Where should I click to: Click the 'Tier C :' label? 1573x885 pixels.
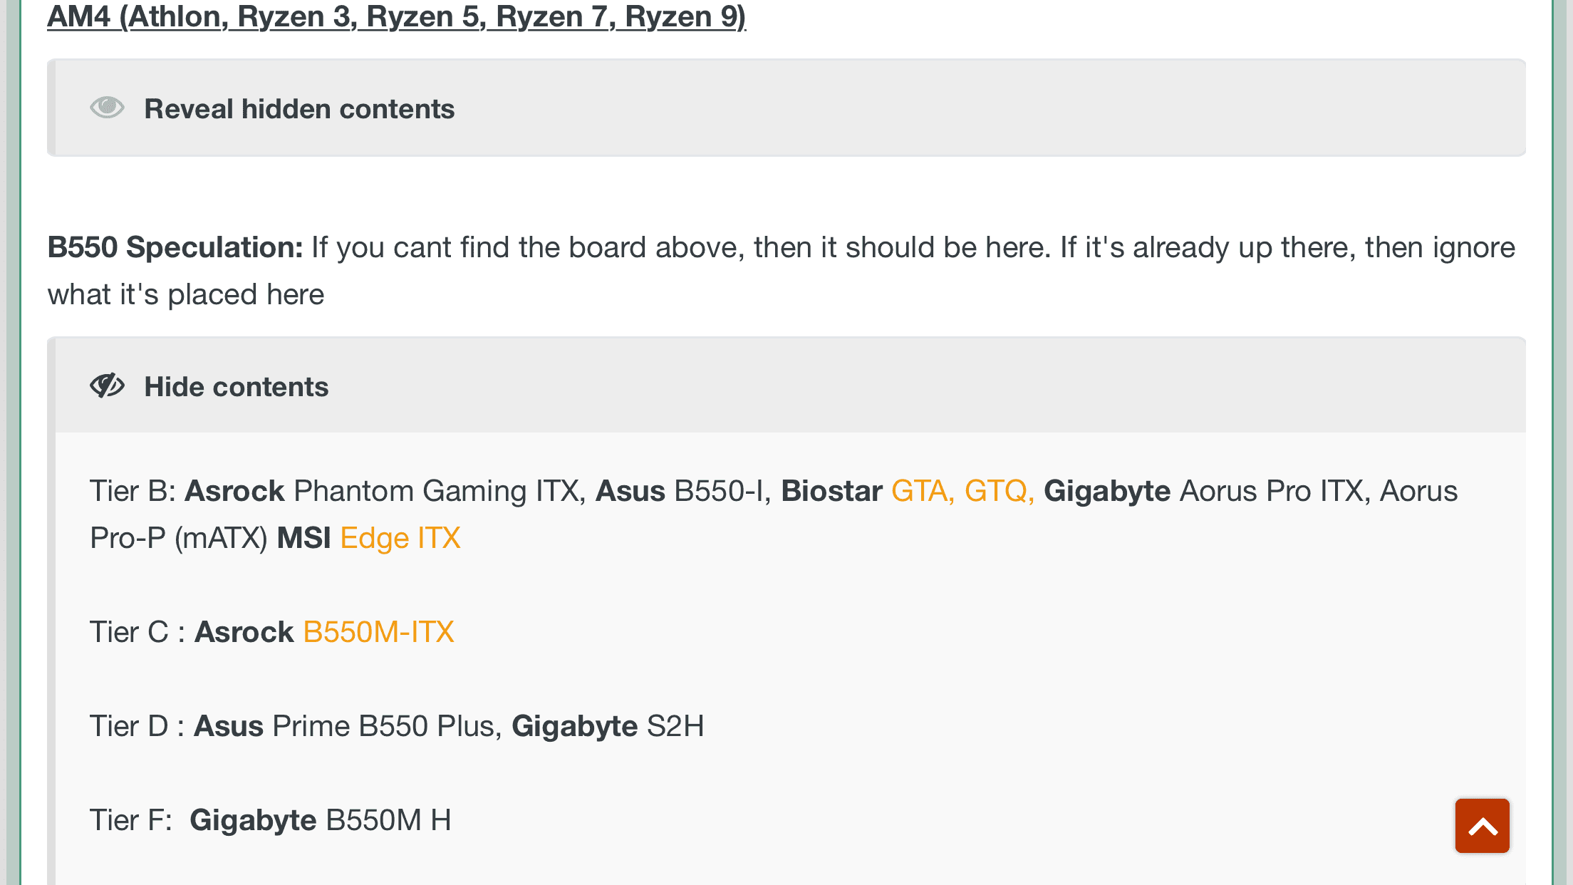pos(137,632)
